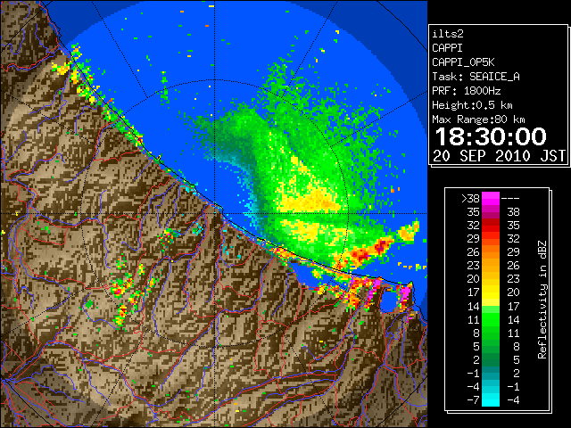571x428 pixels.
Task: Select the "Max Range:80 km" line
Action: tap(478, 119)
